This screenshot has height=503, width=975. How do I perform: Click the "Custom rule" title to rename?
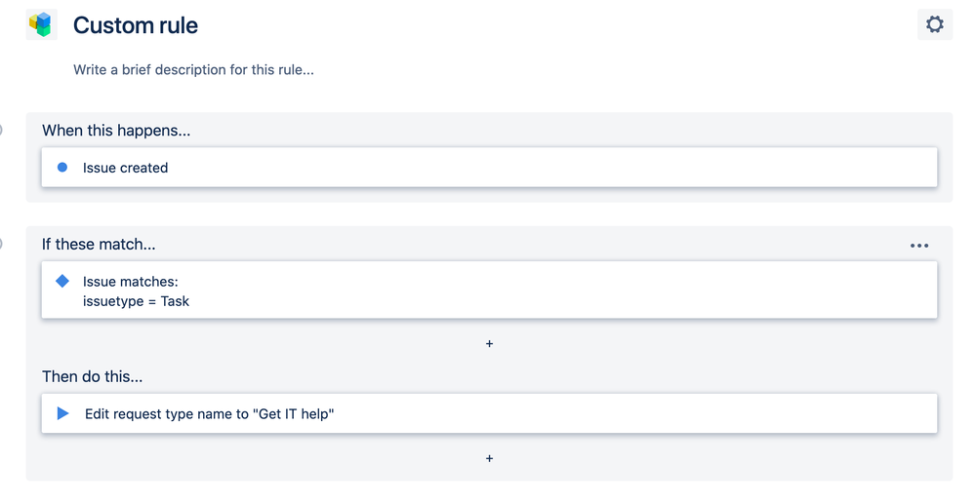coord(136,25)
